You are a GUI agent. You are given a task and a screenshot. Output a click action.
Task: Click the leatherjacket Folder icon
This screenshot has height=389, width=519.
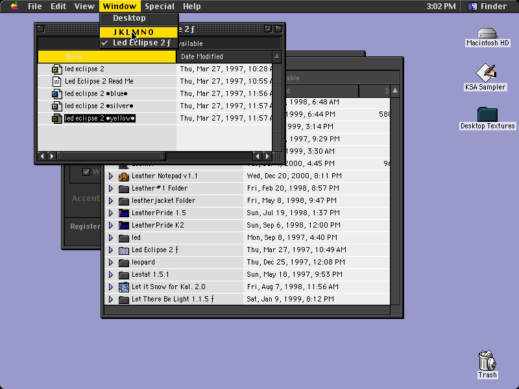coord(124,201)
